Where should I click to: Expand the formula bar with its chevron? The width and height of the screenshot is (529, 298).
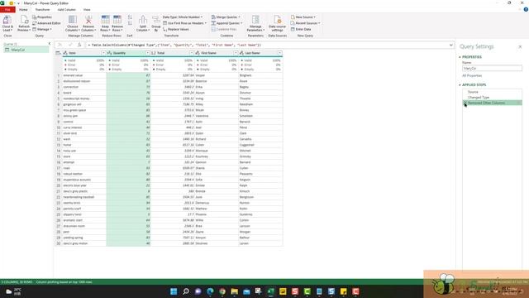[x=451, y=45]
